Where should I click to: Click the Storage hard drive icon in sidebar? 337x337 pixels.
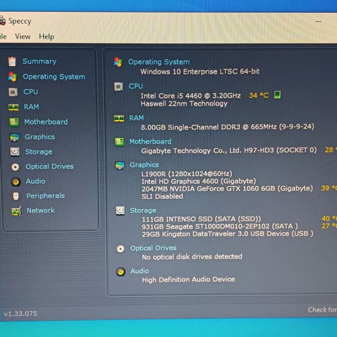pos(15,152)
